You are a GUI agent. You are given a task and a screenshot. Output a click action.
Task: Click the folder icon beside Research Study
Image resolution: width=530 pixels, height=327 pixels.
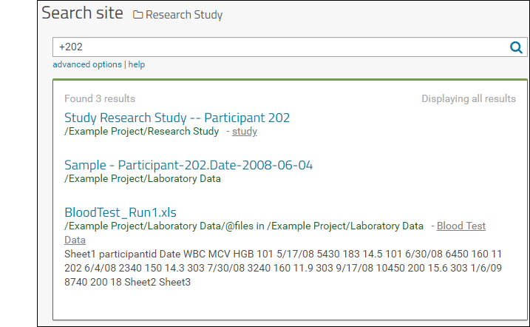coord(137,15)
